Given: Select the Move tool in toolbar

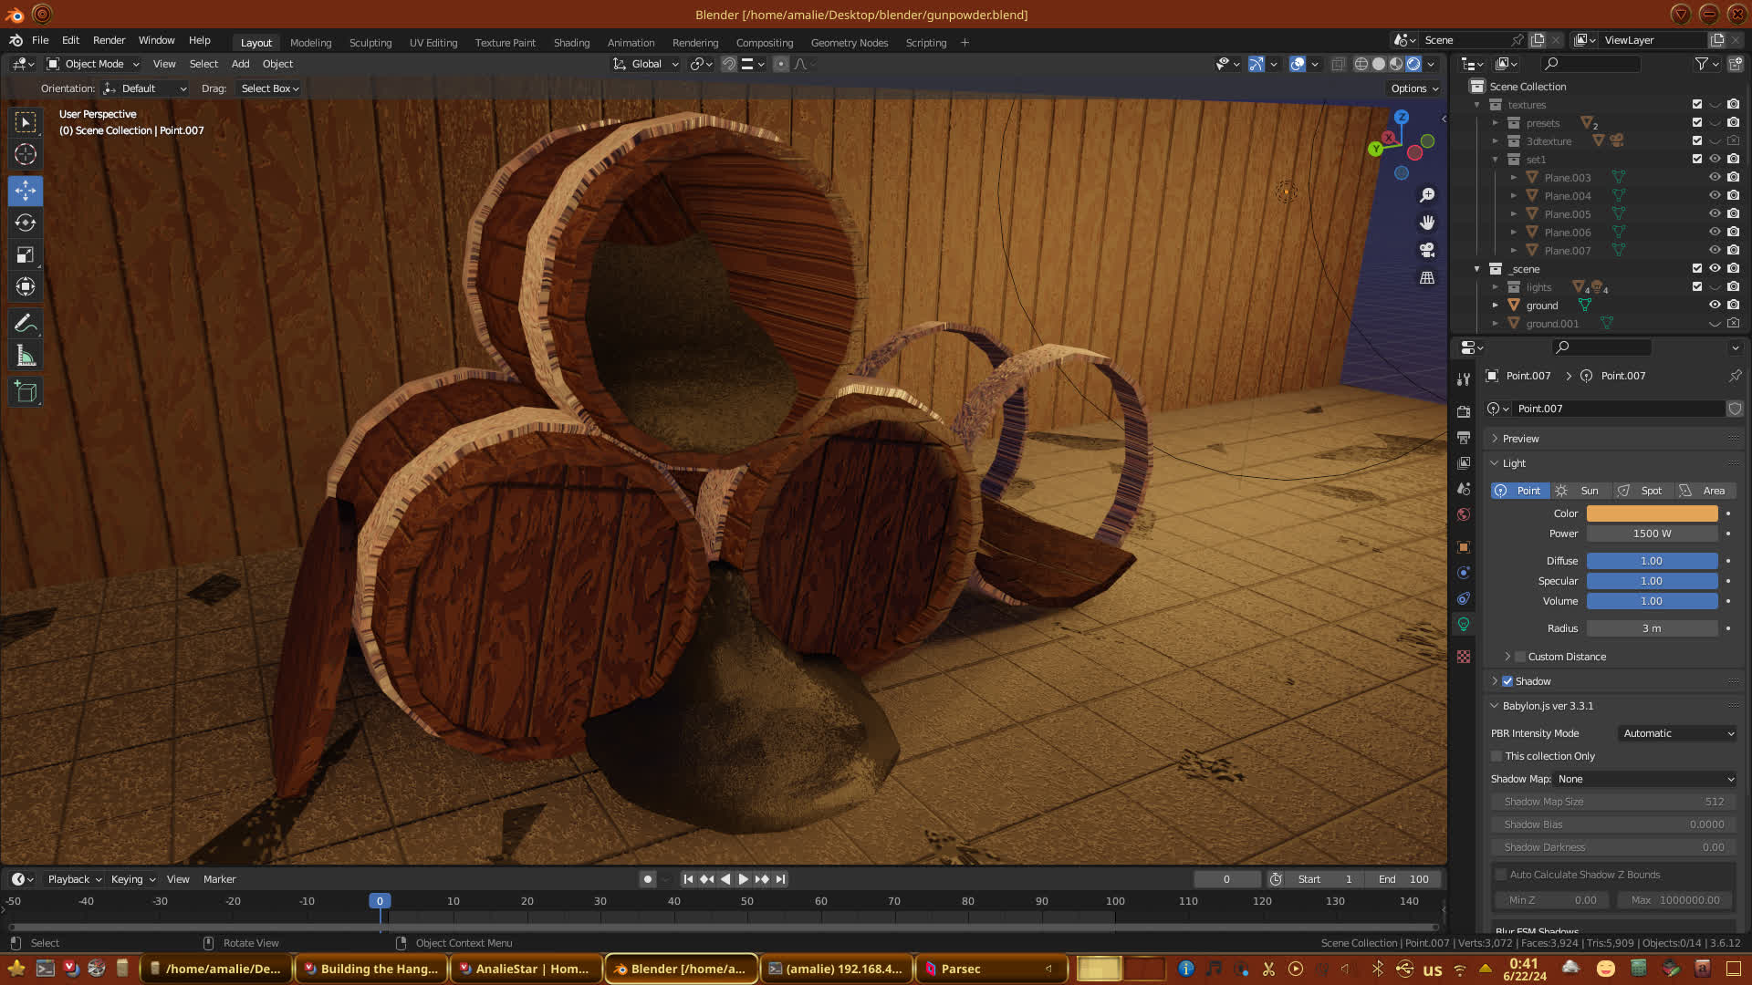Looking at the screenshot, I should point(26,191).
